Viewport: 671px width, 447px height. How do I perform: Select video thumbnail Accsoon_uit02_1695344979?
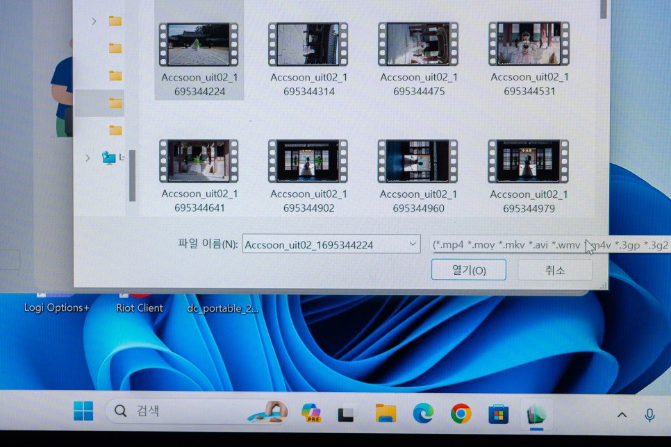point(529,161)
